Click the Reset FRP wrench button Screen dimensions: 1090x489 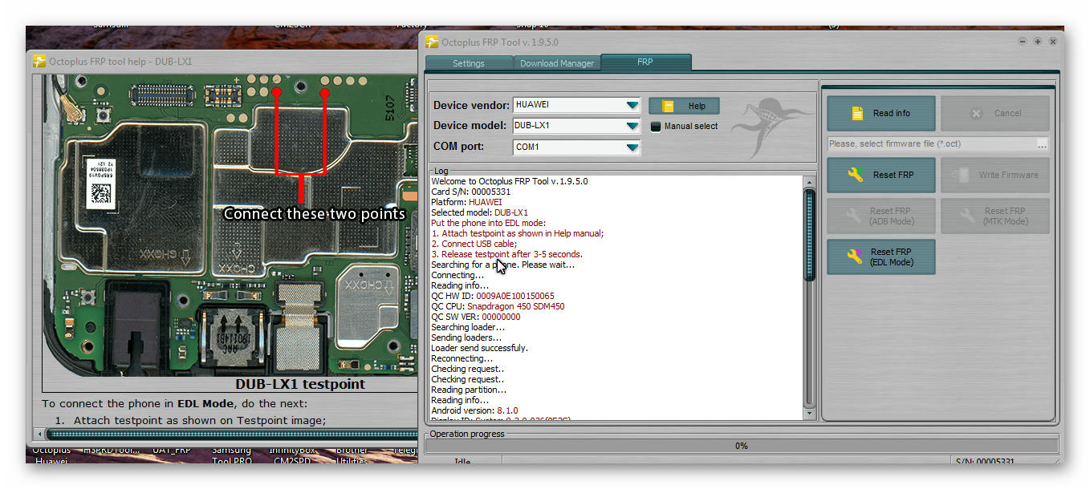pyautogui.click(x=881, y=175)
